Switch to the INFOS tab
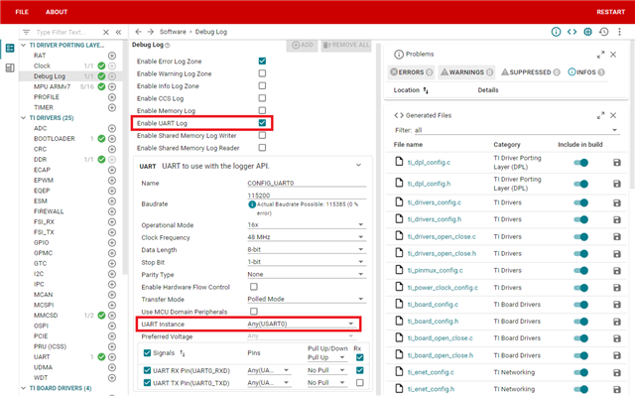The width and height of the screenshot is (635, 396). 586,72
